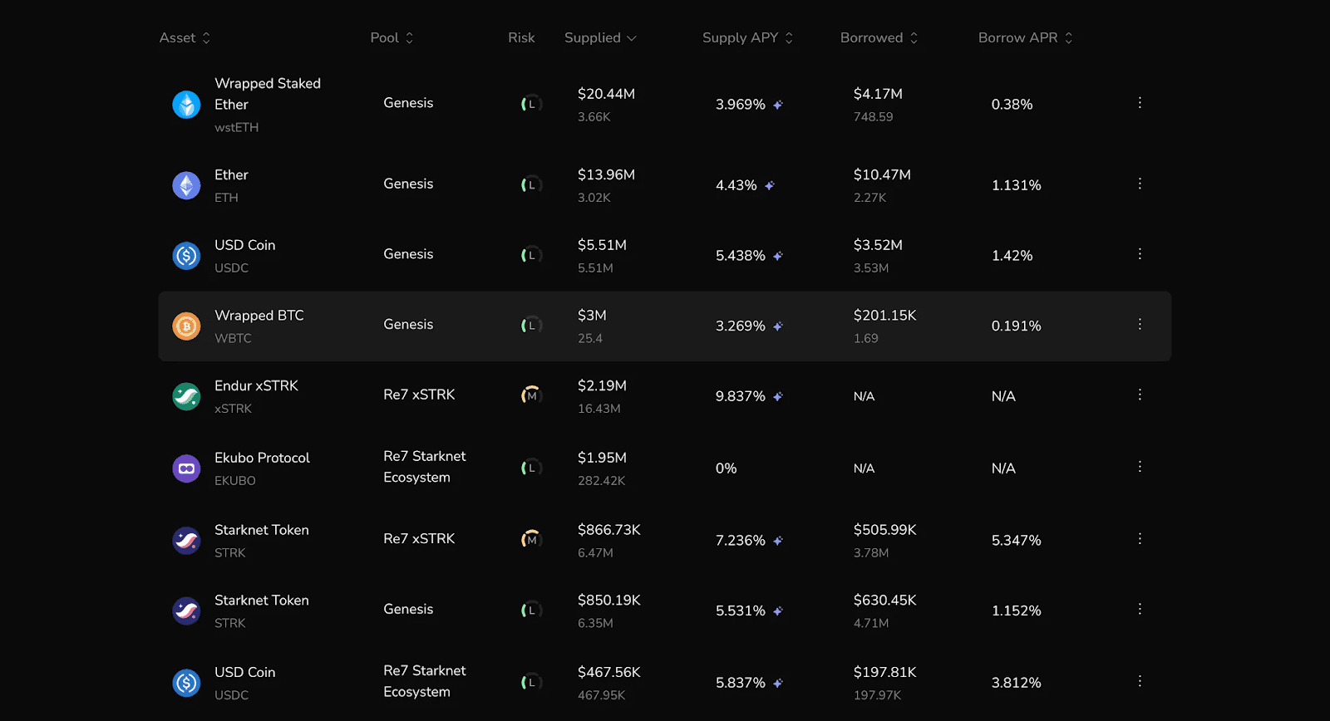The image size is (1330, 721).
Task: Sort the table by Borrow APR column
Action: (1026, 38)
